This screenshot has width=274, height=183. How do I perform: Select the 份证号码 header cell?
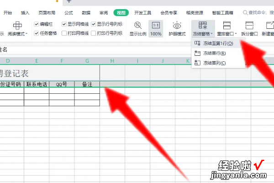point(12,84)
